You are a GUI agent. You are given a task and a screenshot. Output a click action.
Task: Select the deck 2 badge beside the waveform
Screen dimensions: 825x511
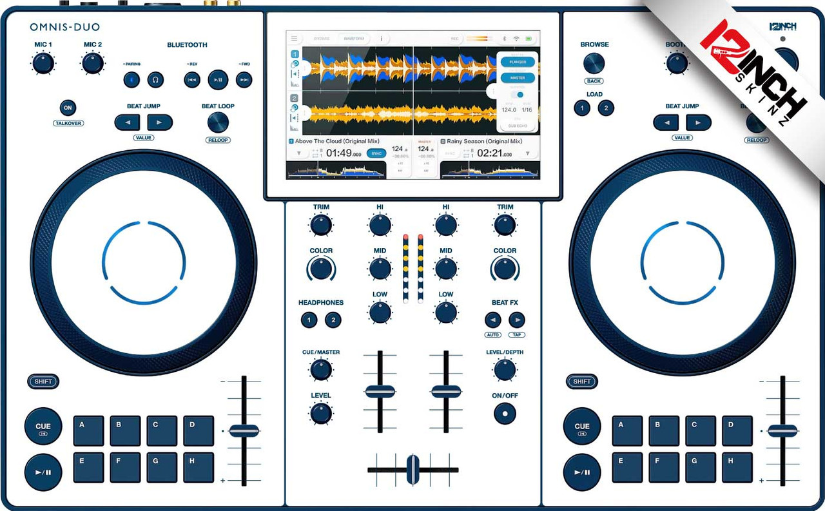295,99
